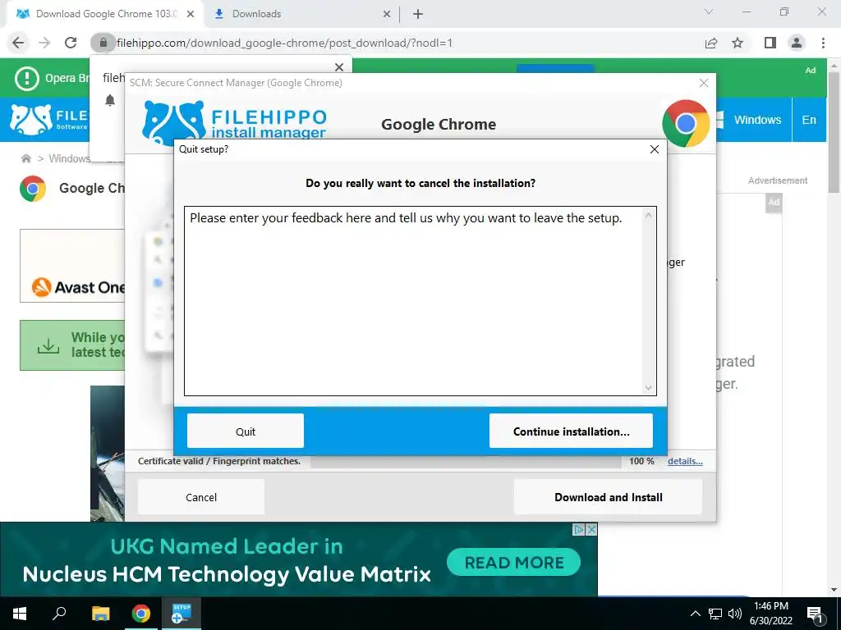Close the Secure Connect Manager window

click(x=704, y=83)
